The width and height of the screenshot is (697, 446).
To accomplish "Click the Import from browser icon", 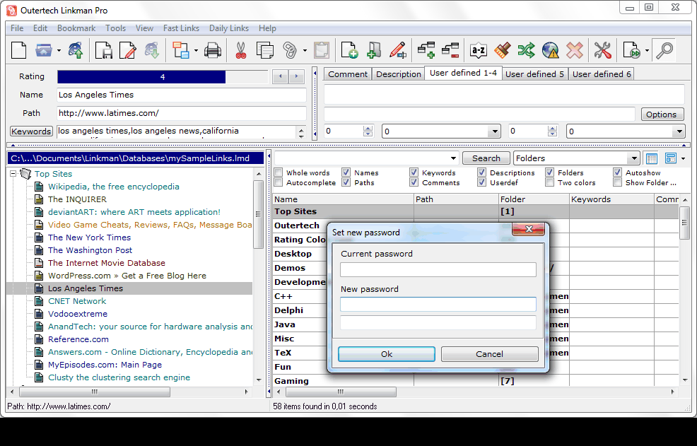I will tap(76, 50).
